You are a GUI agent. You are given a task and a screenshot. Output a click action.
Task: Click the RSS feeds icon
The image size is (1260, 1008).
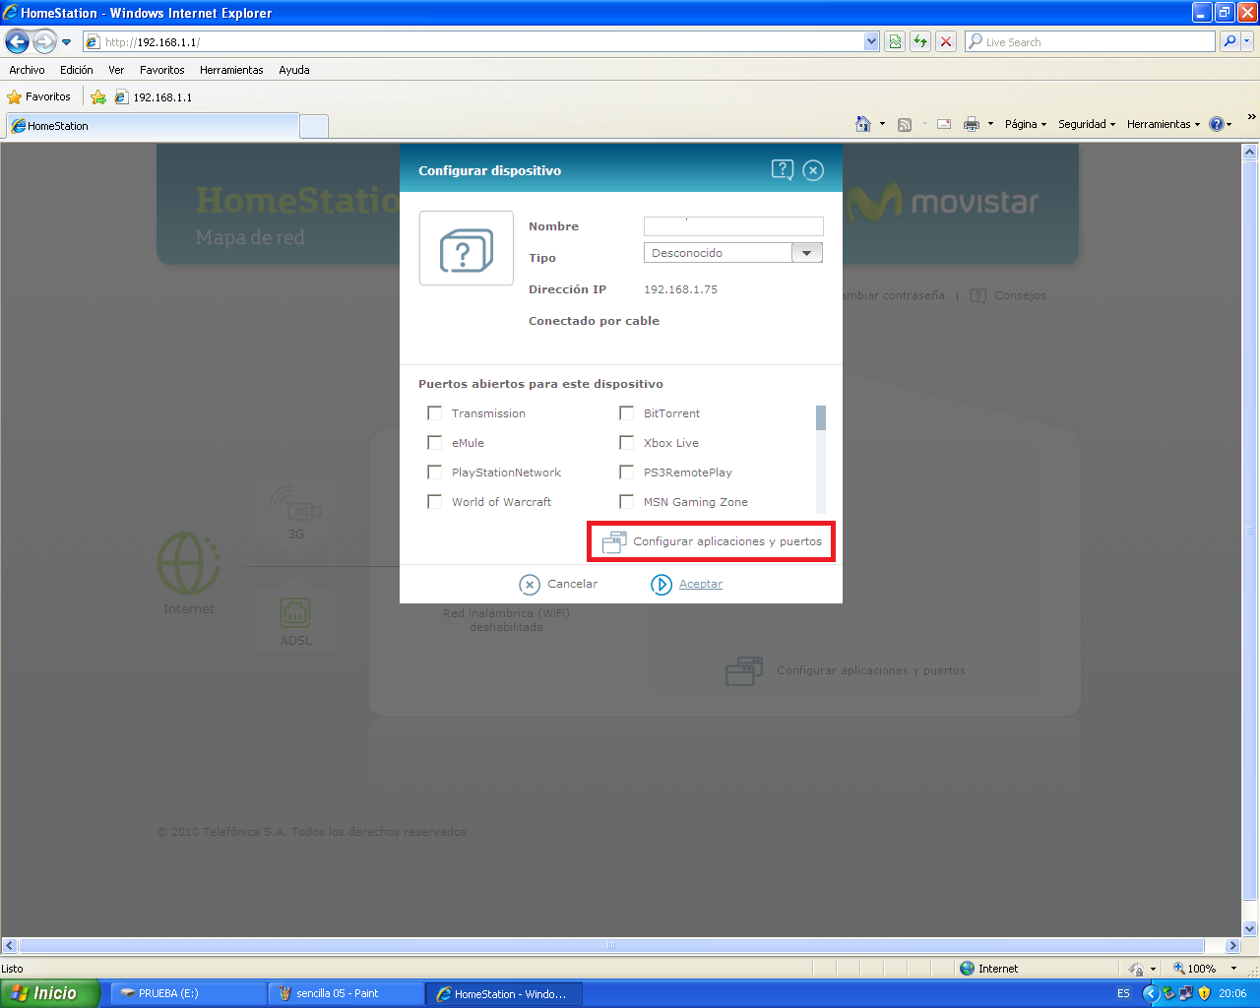pyautogui.click(x=905, y=124)
